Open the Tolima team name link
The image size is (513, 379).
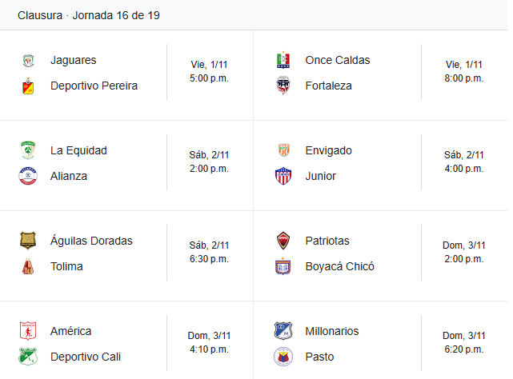tap(66, 266)
